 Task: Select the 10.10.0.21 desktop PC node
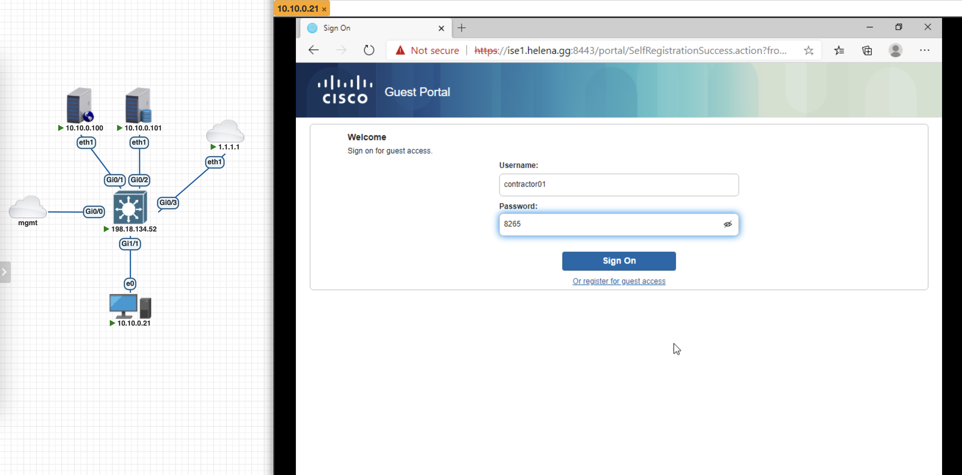click(x=130, y=306)
